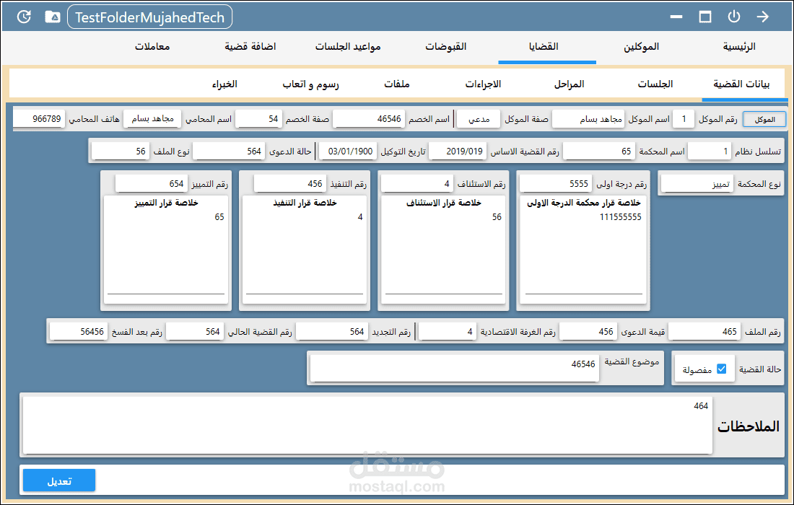
Task: Open the مواعيد الجلسات tab
Action: pos(348,47)
